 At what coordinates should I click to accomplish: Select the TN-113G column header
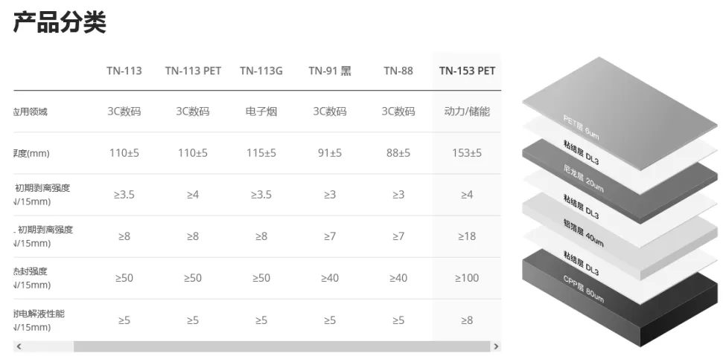point(261,71)
